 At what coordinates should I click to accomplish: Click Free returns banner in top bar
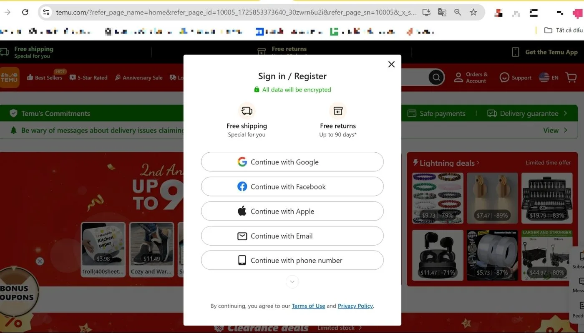(282, 52)
